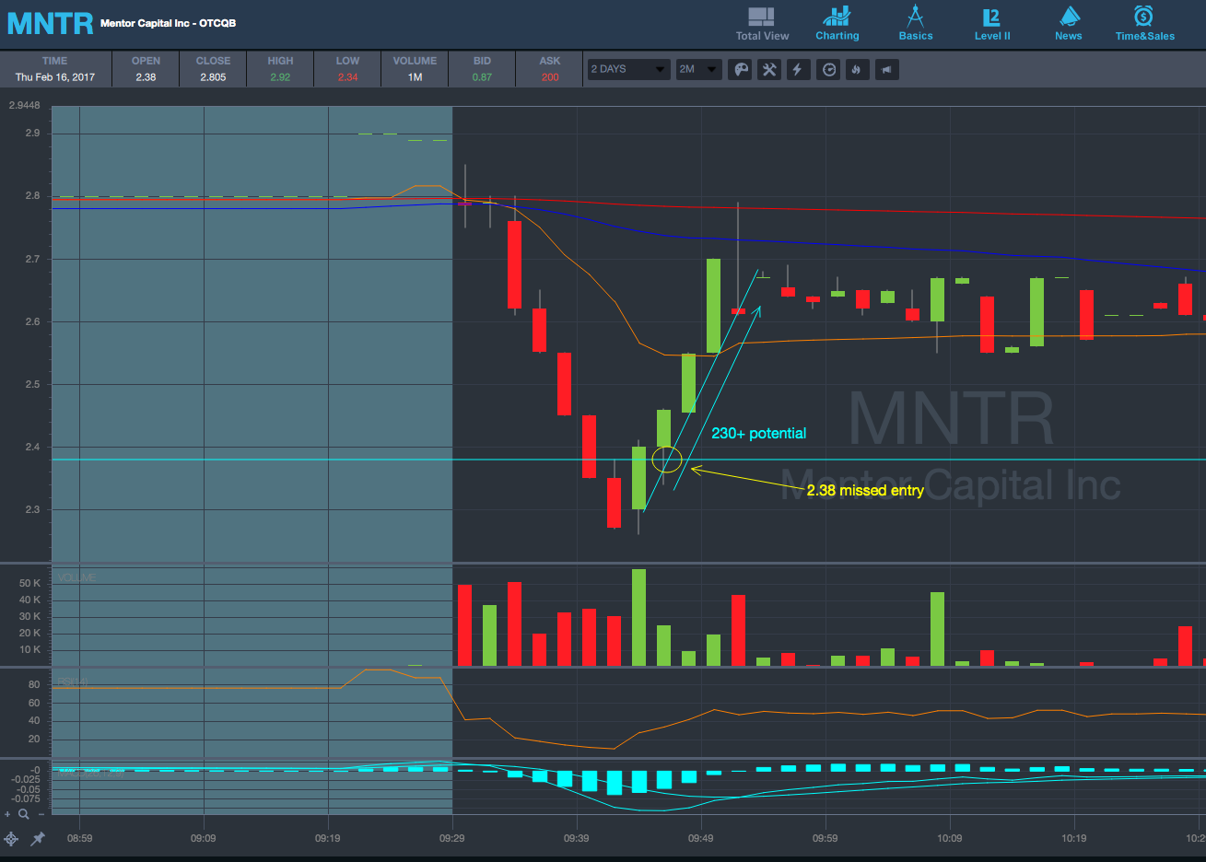Screen dimensions: 1206x862
Task: Open the color palette chart settings
Action: pyautogui.click(x=741, y=70)
